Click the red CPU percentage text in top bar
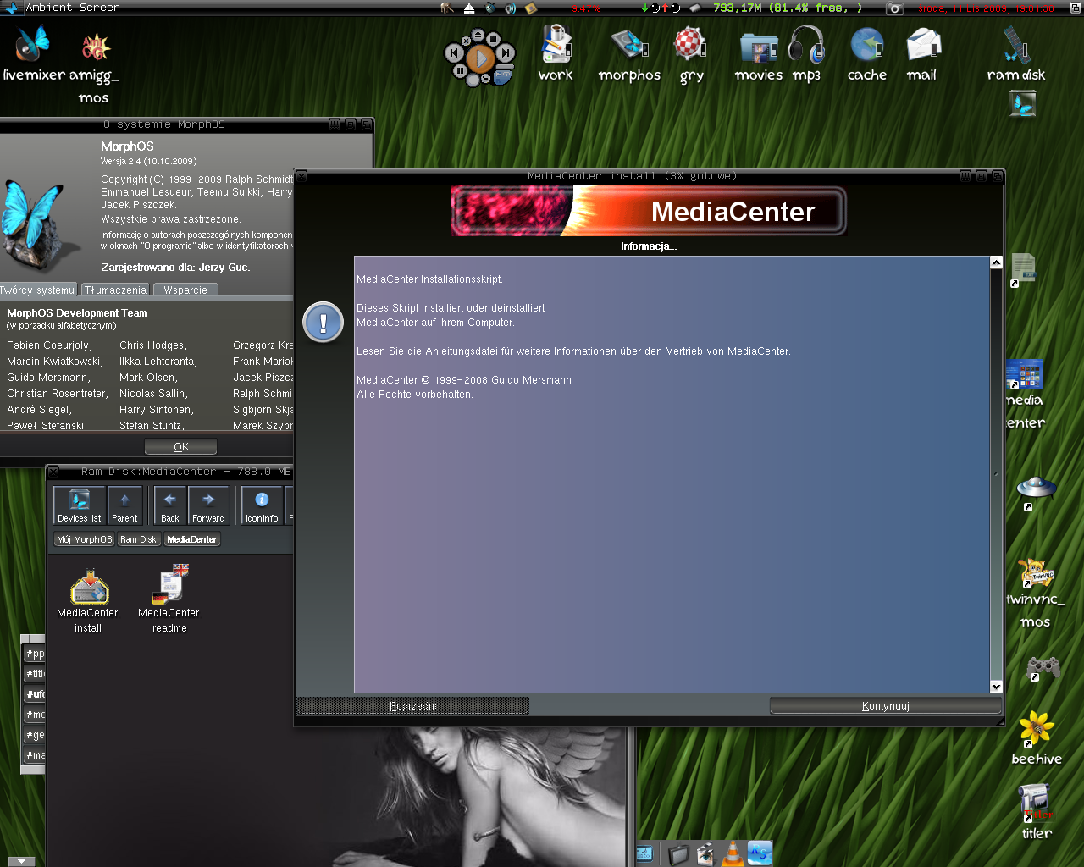Viewport: 1084px width, 867px height. 586,8
